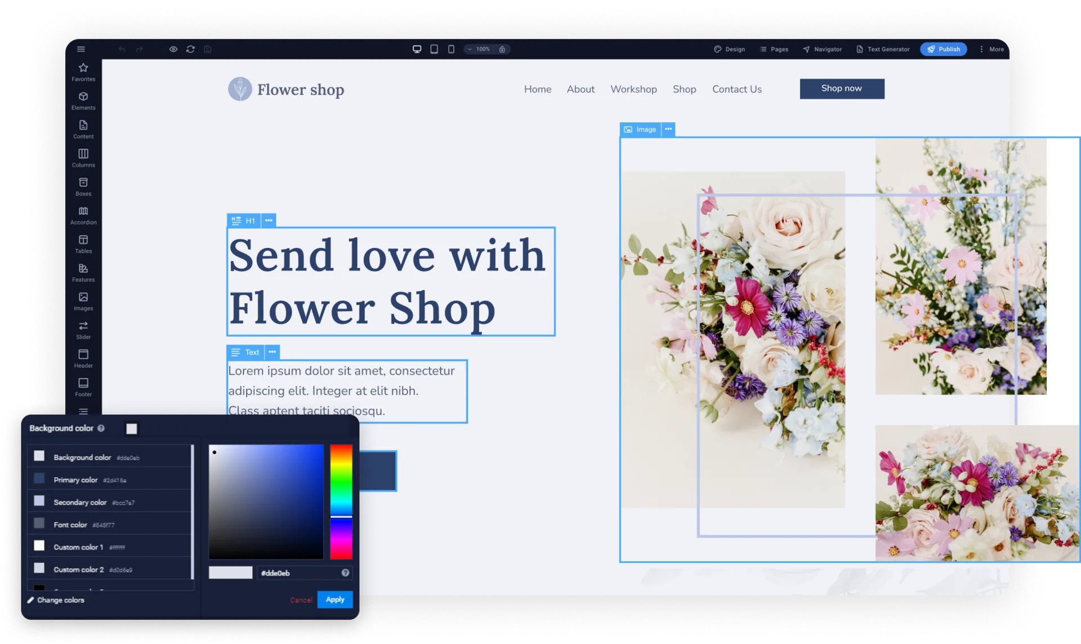1081x644 pixels.
Task: Select the Columns tool from the sidebar
Action: tap(83, 157)
